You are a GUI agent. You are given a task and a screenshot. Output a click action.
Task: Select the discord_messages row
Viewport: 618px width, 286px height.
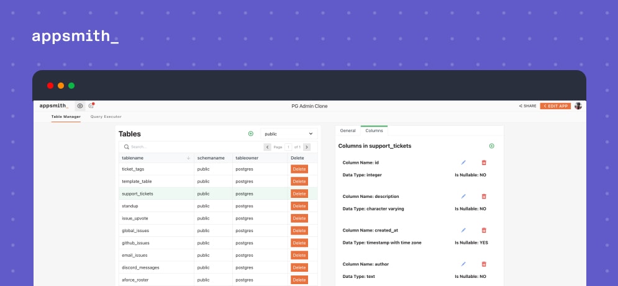click(x=218, y=267)
